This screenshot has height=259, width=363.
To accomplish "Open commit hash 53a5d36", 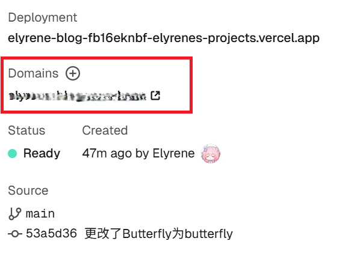I will tap(51, 233).
